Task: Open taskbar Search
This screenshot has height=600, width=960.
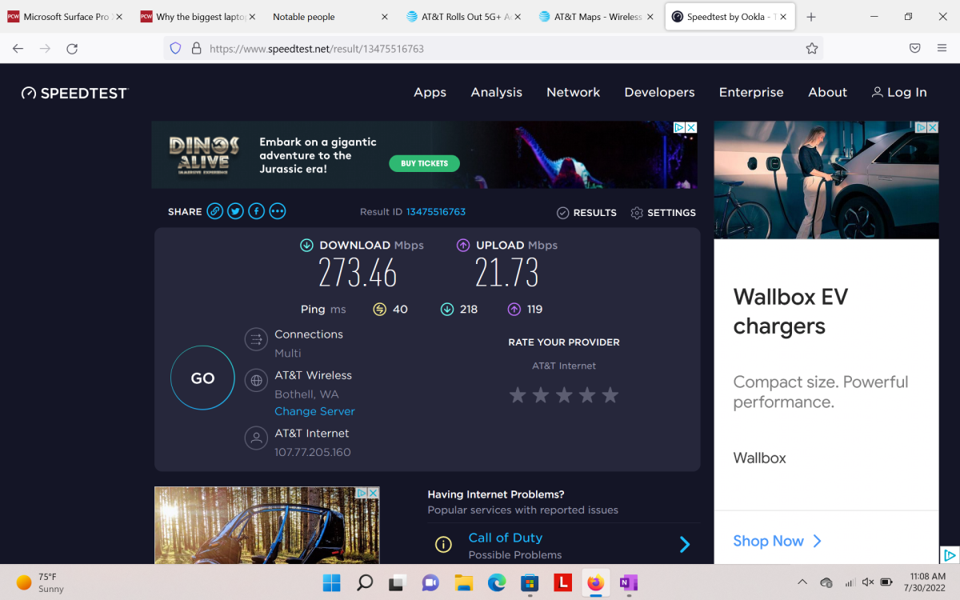Action: click(x=364, y=582)
